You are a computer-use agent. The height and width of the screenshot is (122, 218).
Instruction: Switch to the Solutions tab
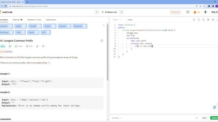pos(34,20)
